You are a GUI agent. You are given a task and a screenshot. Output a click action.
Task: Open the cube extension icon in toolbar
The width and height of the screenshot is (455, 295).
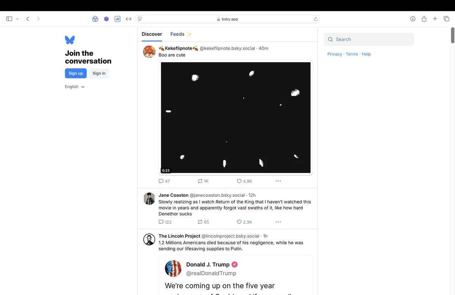95,19
